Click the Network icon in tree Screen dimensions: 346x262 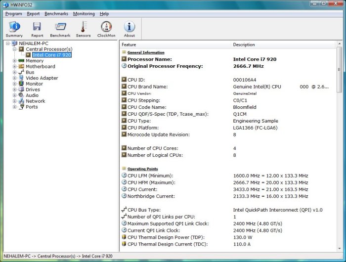(x=21, y=101)
